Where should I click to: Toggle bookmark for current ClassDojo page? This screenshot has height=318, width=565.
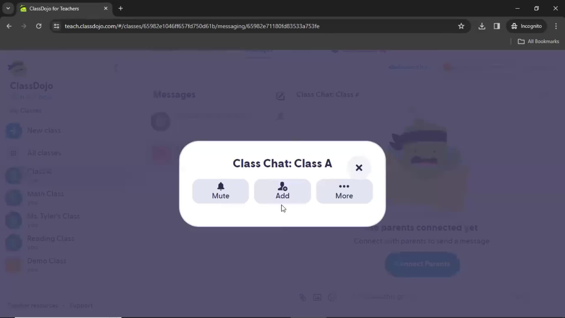pyautogui.click(x=461, y=26)
